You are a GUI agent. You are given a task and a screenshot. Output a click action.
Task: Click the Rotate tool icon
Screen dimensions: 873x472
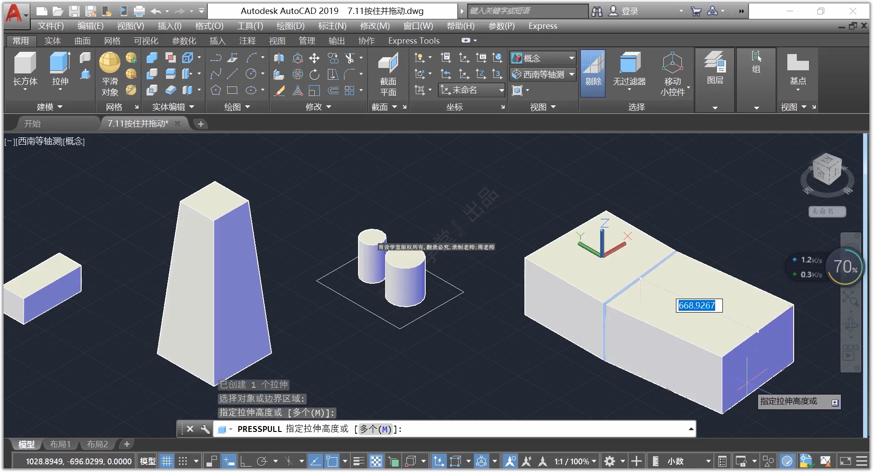314,74
